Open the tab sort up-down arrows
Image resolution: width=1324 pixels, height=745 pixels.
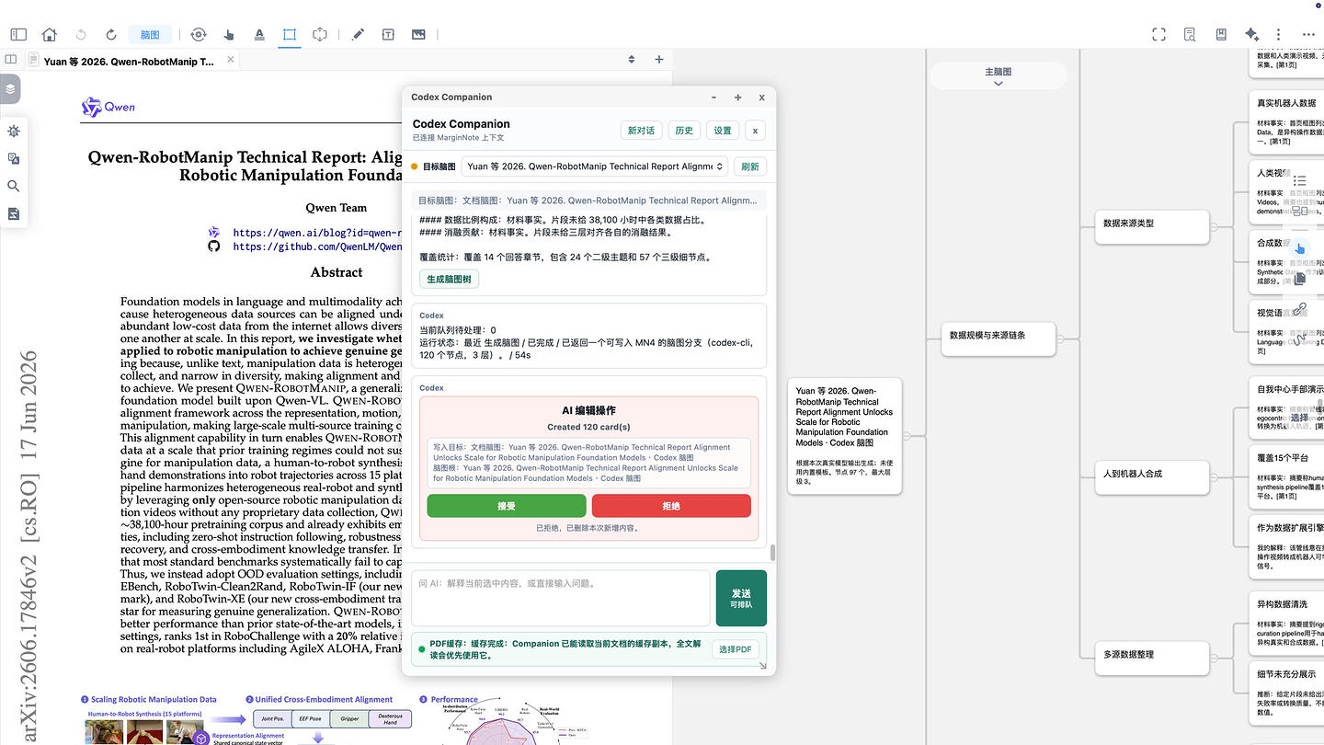(632, 60)
